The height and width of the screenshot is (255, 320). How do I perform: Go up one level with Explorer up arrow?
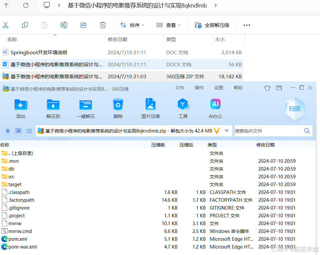point(6,5)
